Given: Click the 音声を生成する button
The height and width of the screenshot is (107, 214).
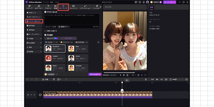Looking at the screenshot, I should click(x=95, y=74).
